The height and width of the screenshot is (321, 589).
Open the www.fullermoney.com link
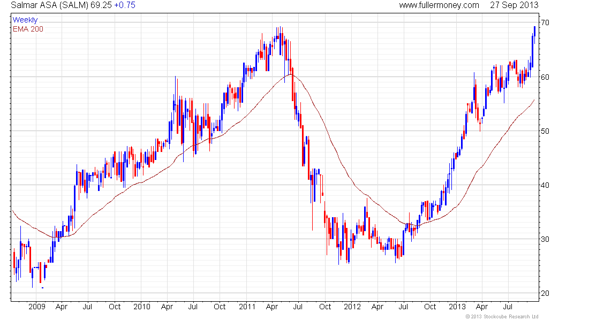pos(439,5)
